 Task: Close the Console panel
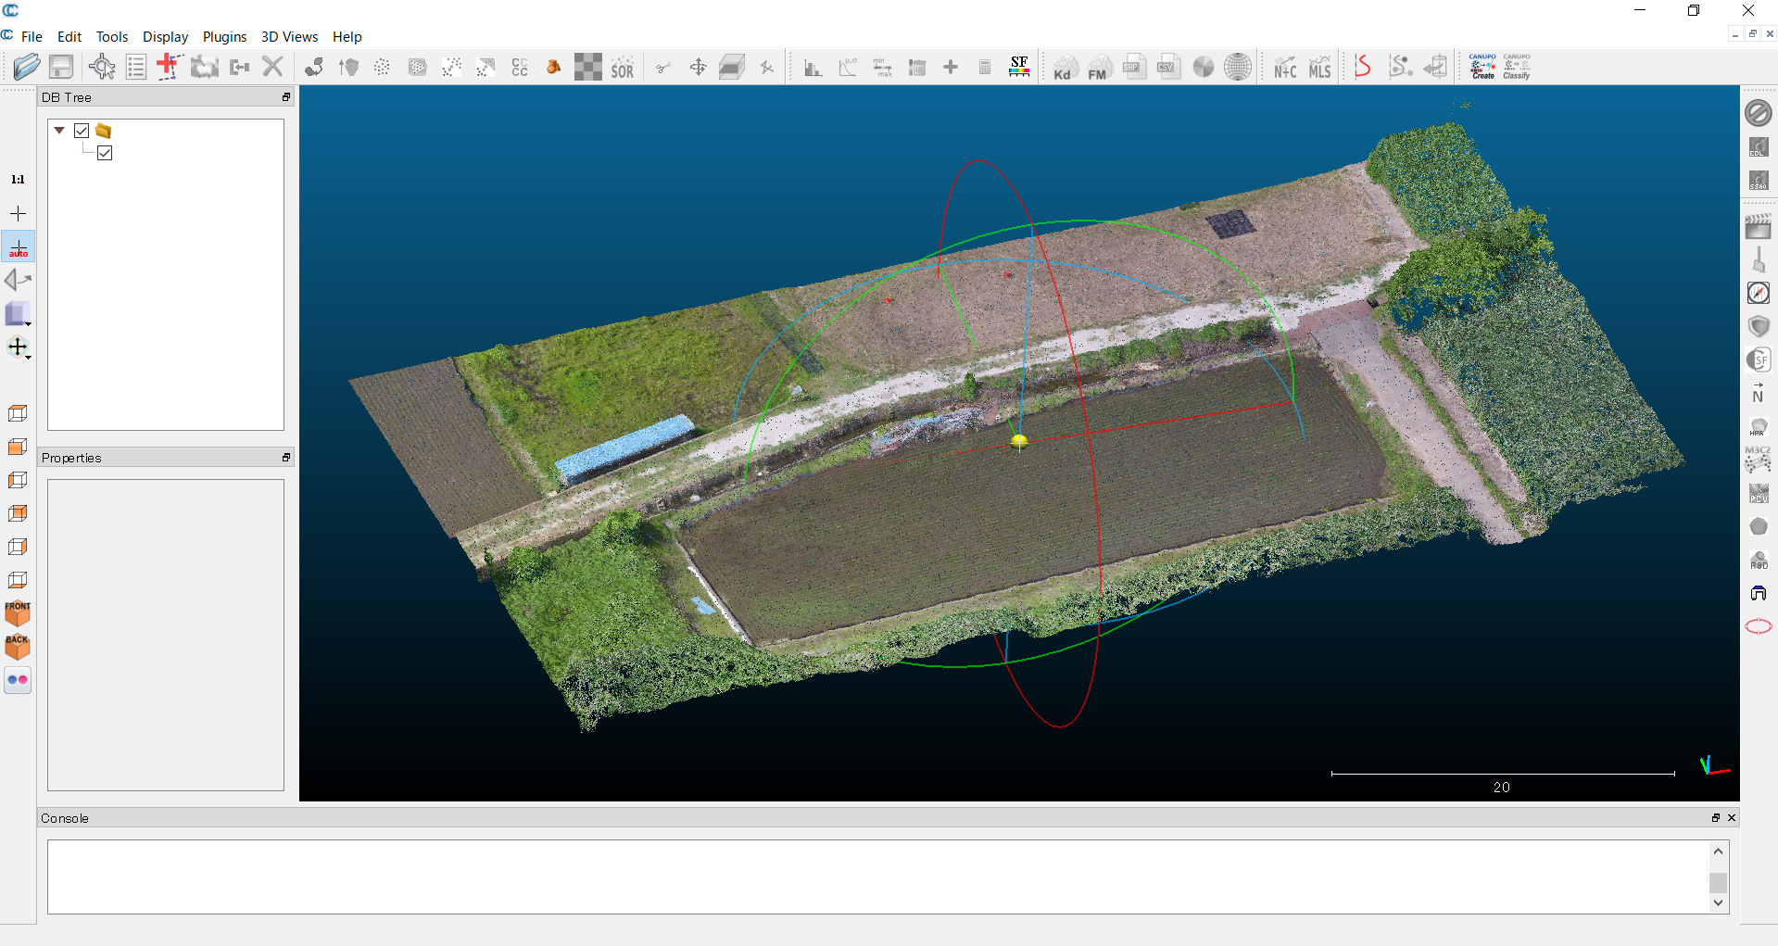1732,818
